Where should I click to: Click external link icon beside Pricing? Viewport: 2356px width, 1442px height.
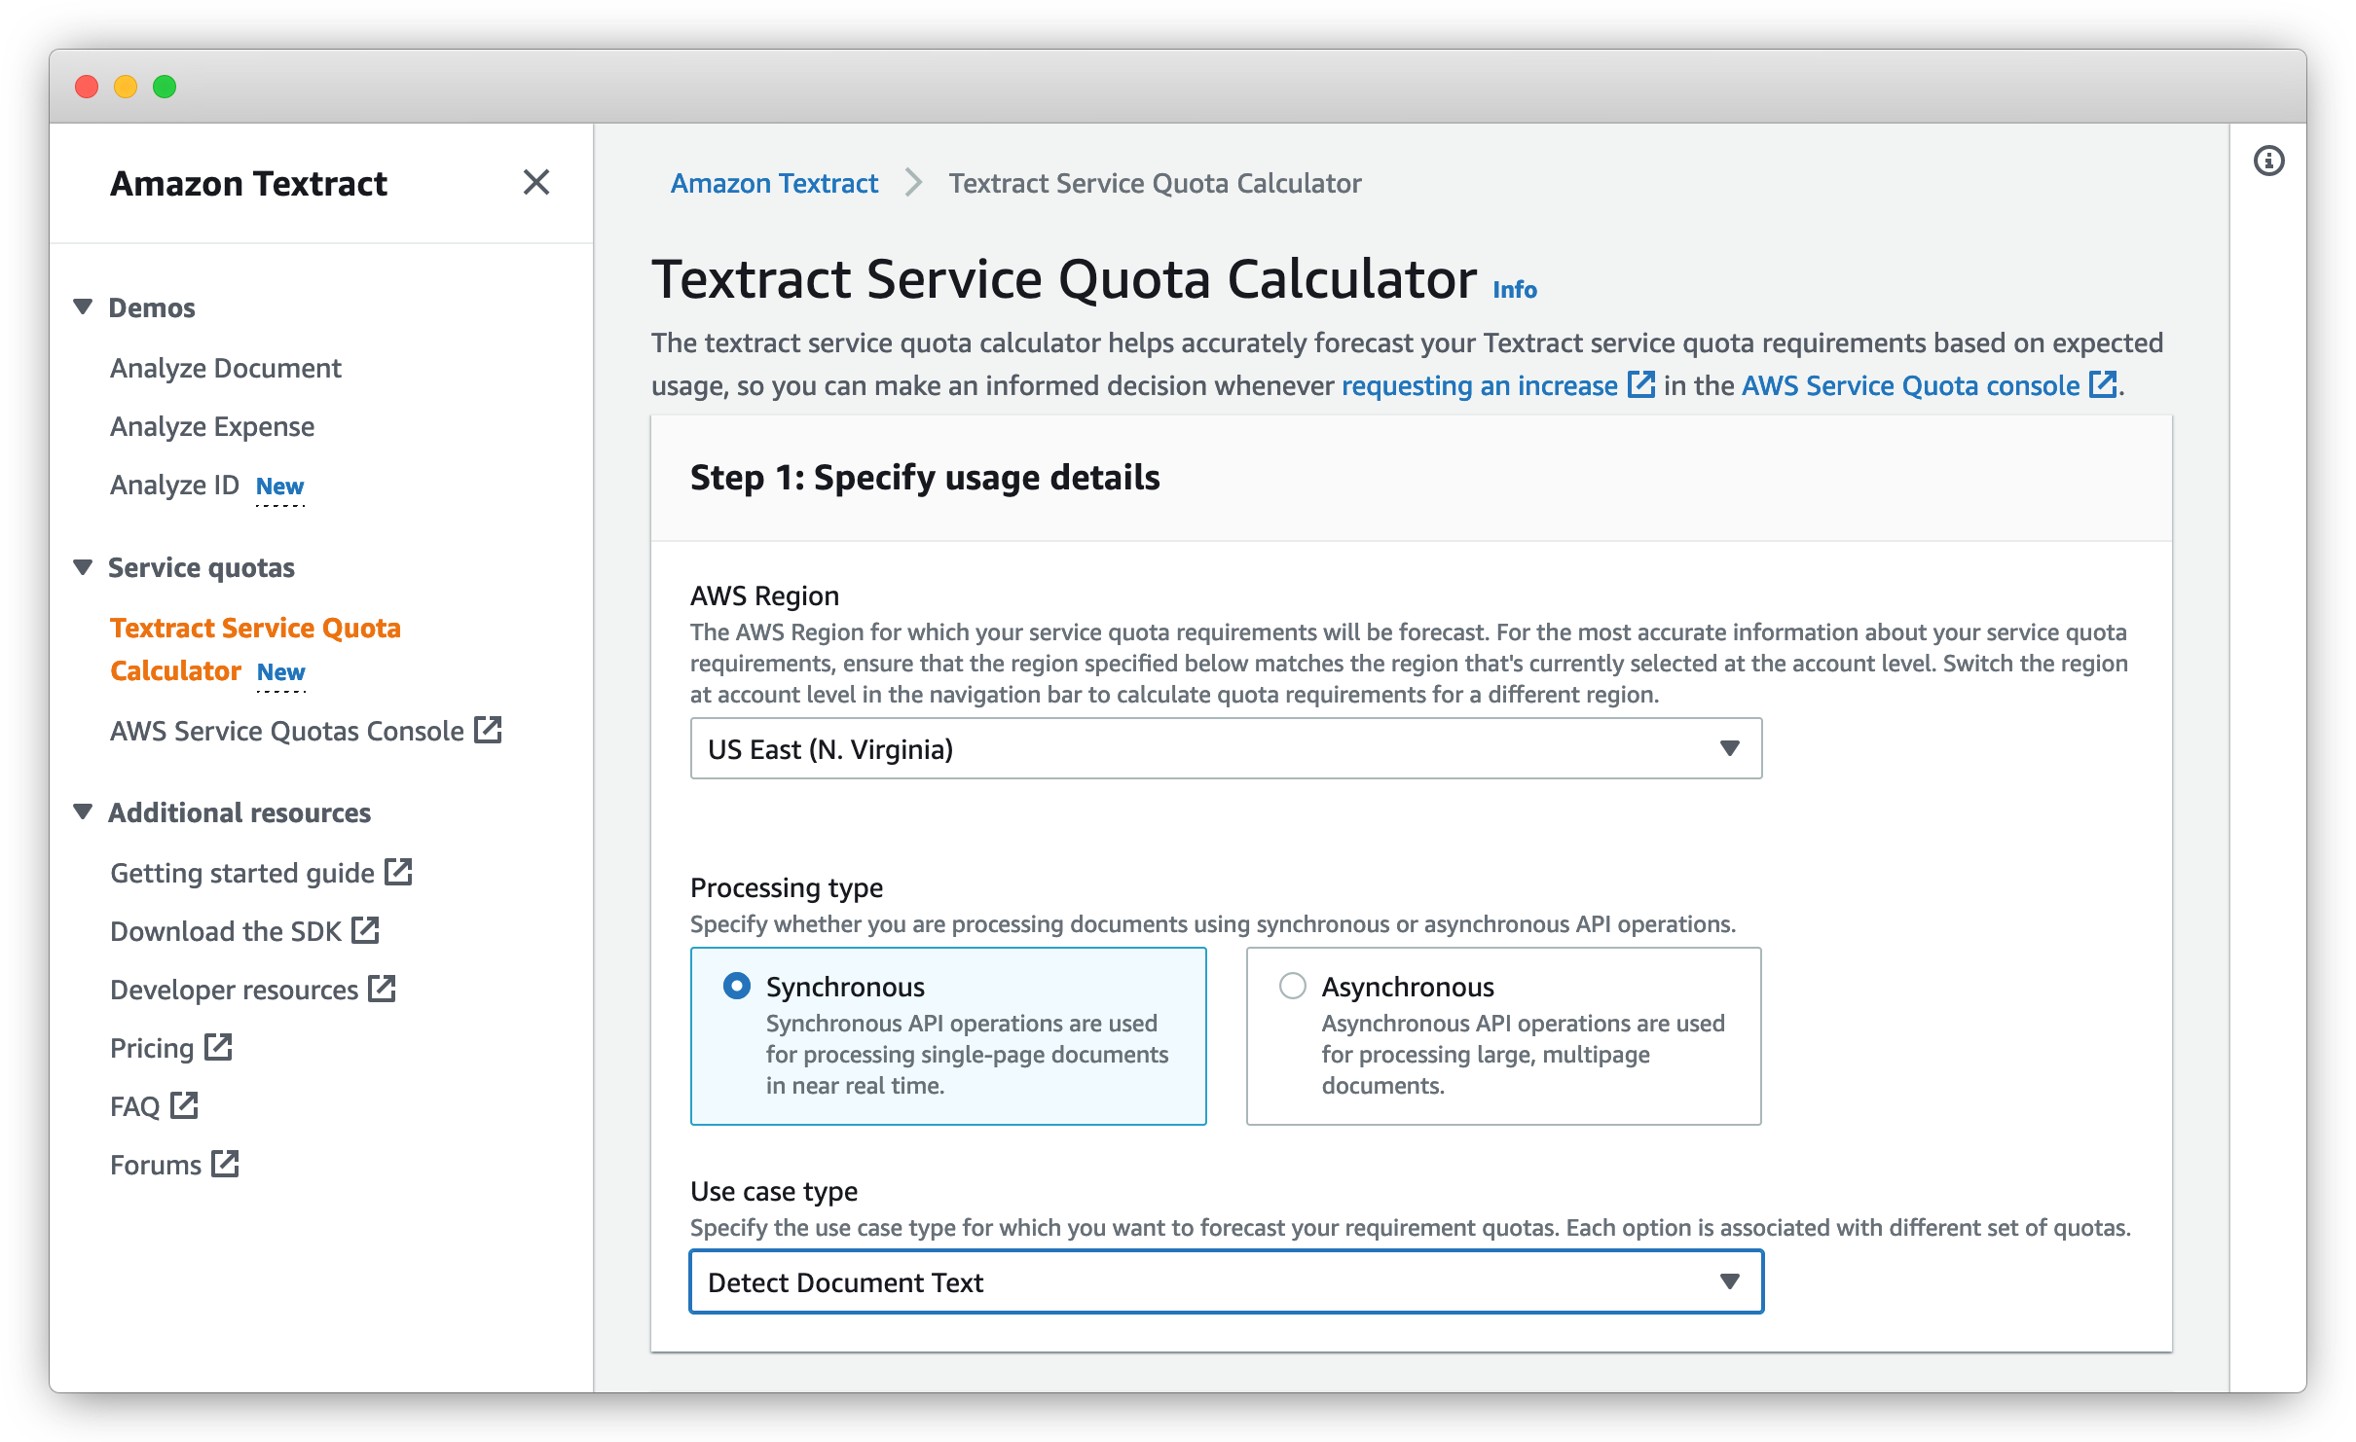[218, 1047]
